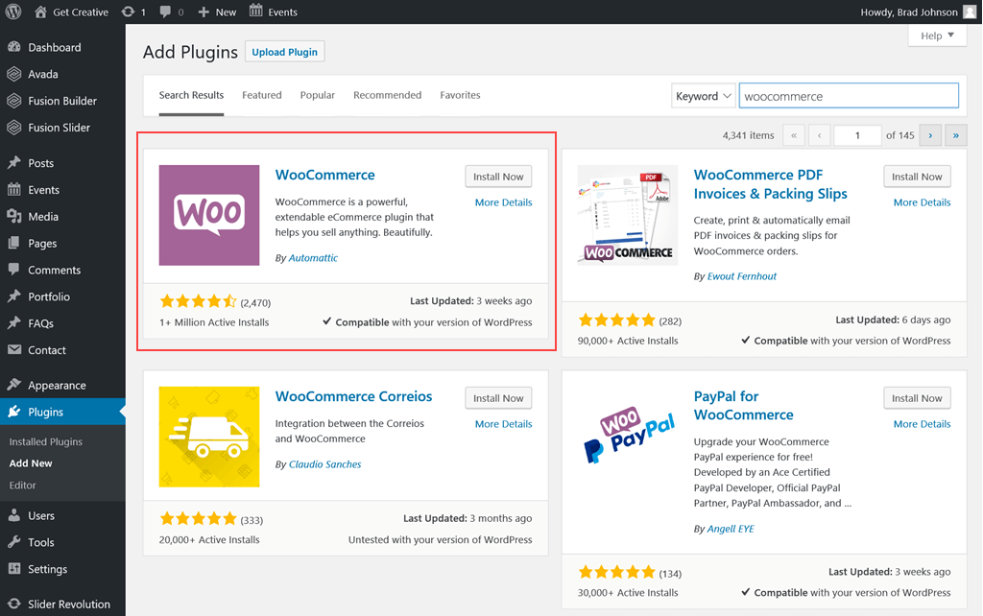983x616 pixels.
Task: Open Portfolio pin icon in sidebar
Action: point(14,296)
